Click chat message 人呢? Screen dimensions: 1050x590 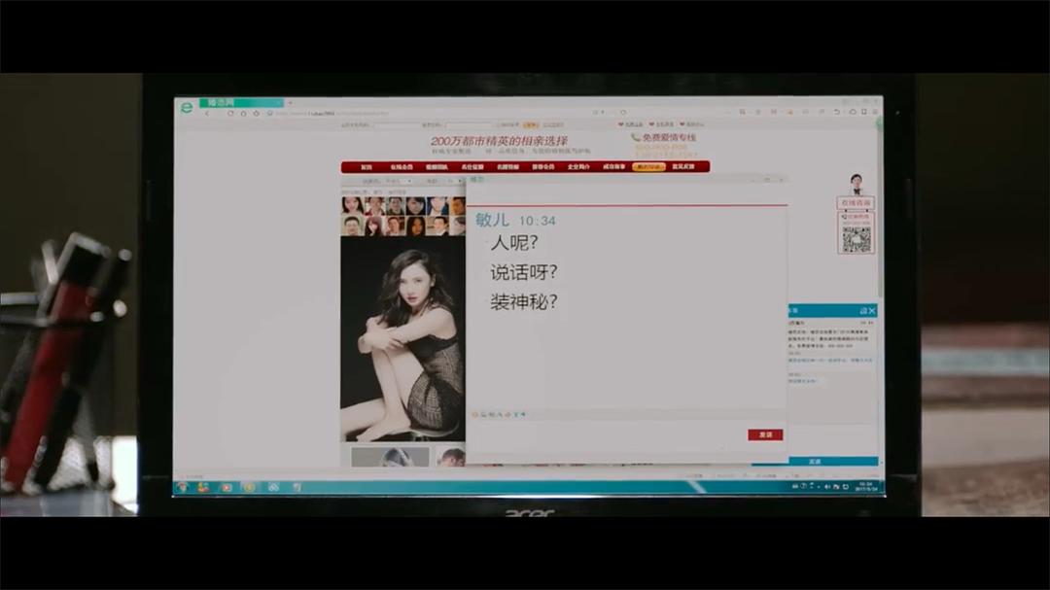click(x=513, y=242)
